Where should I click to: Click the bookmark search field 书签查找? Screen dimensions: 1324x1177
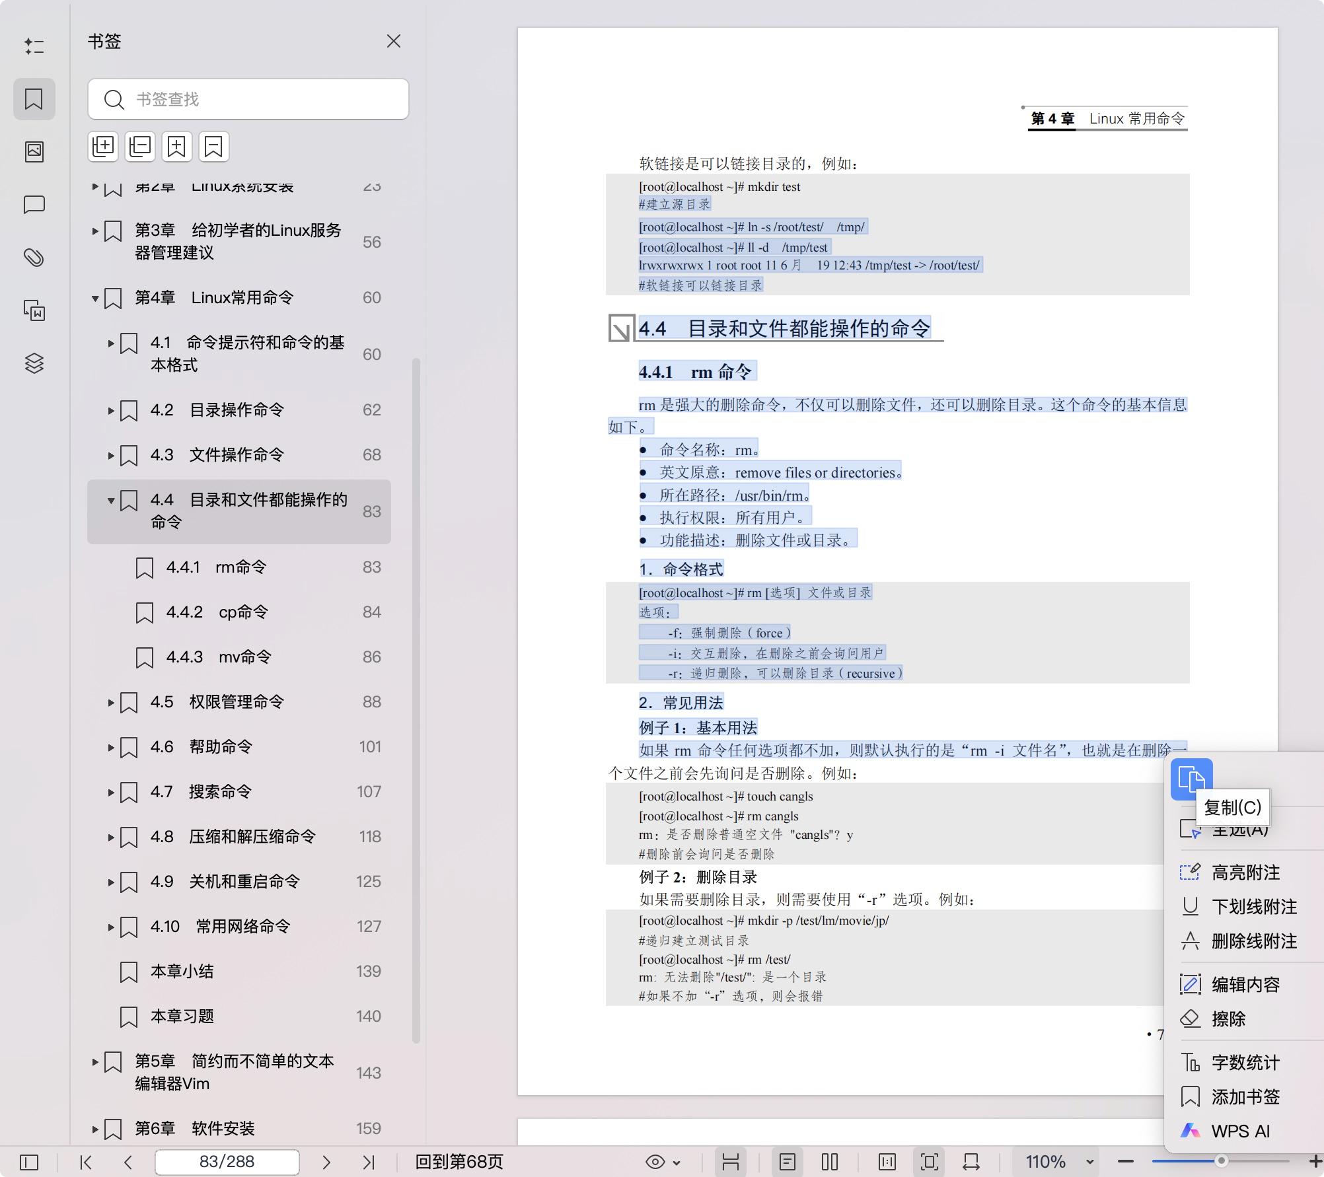(x=248, y=99)
